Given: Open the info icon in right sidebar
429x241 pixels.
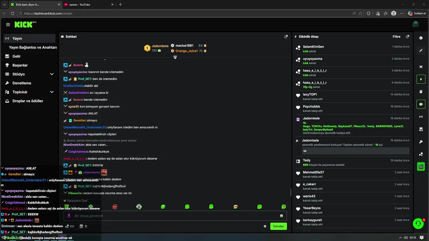Looking at the screenshot, I should click(x=421, y=38).
